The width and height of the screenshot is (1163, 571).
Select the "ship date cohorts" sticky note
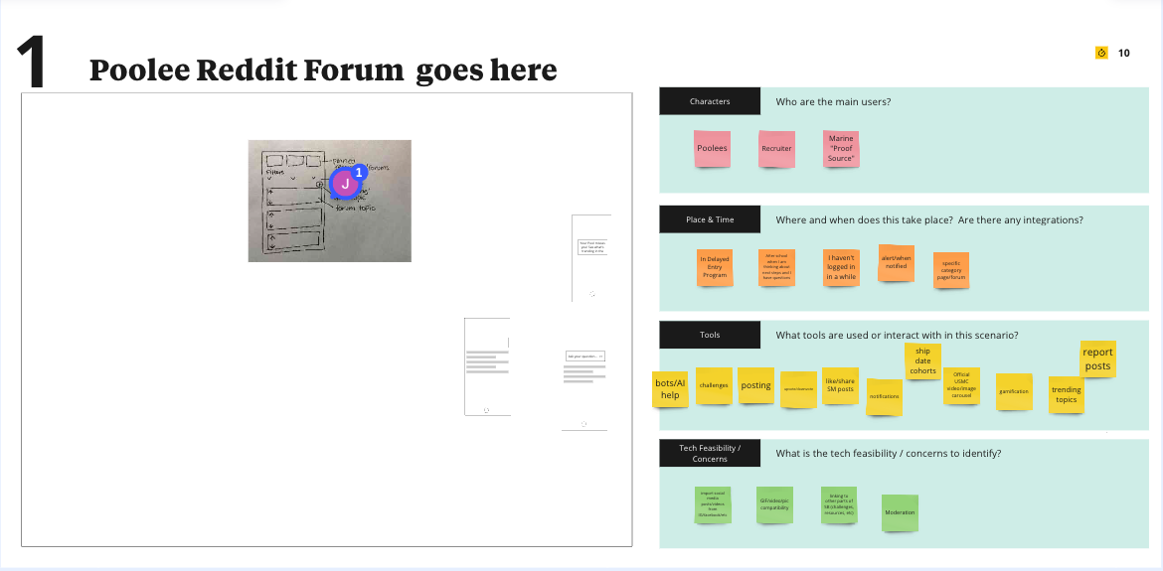point(922,361)
